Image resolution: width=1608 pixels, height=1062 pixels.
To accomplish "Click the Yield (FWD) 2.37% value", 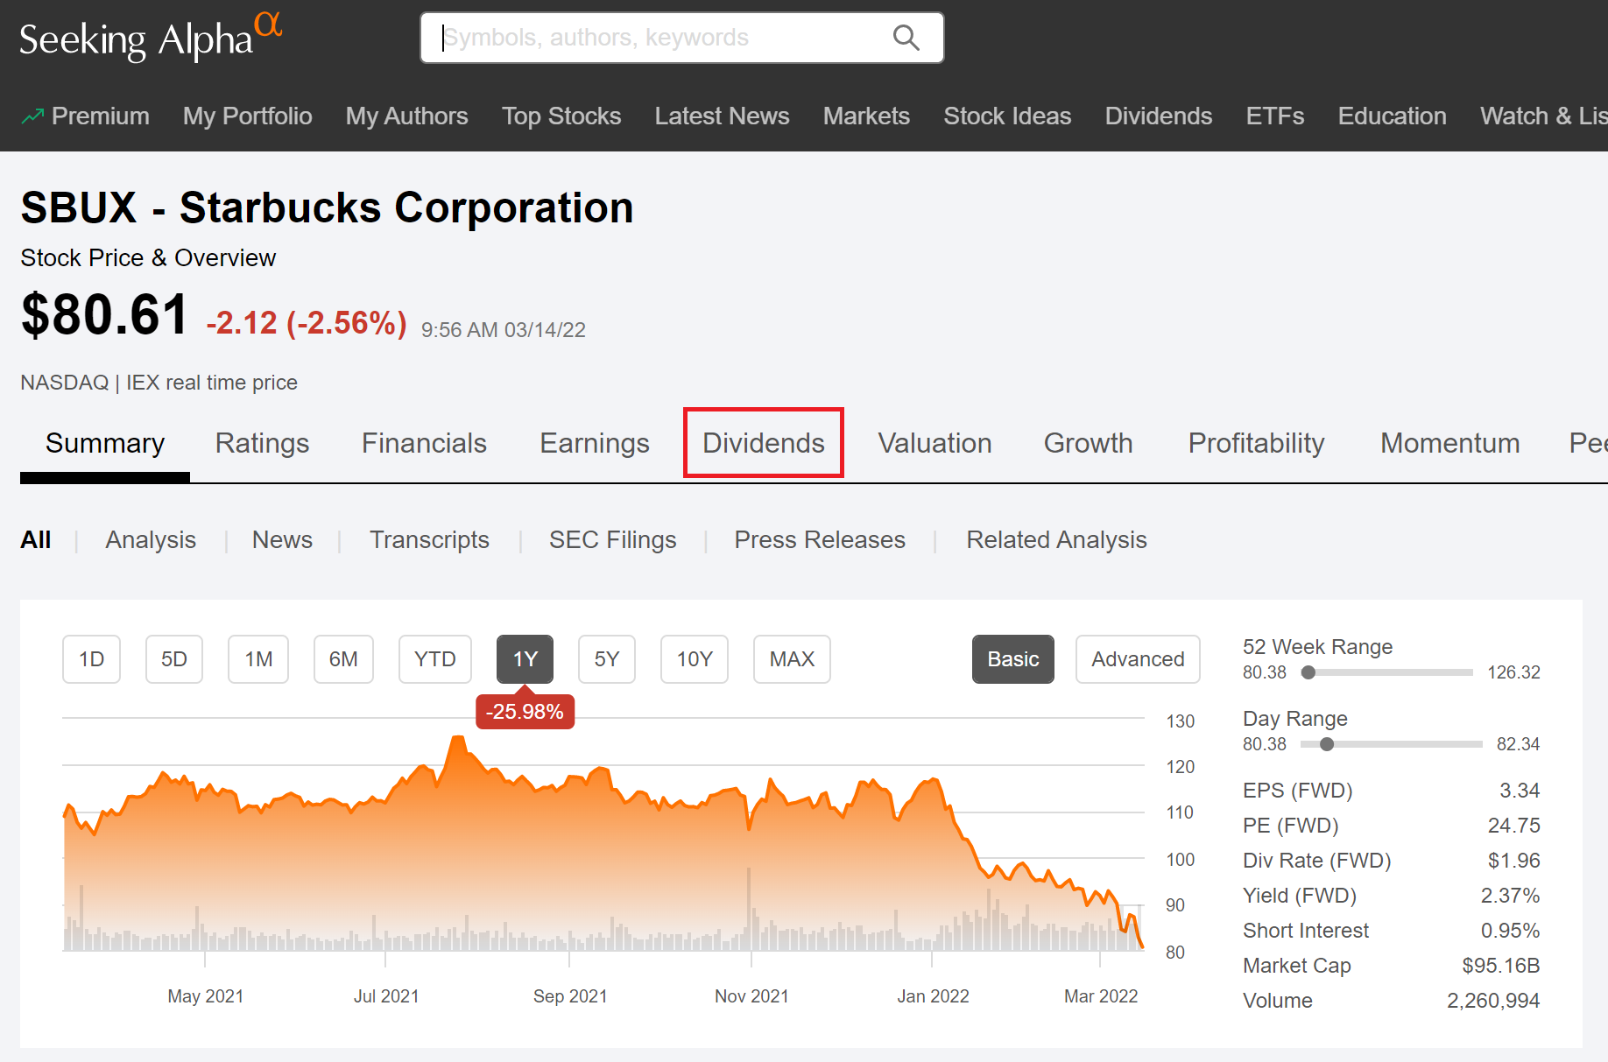I will [1510, 896].
